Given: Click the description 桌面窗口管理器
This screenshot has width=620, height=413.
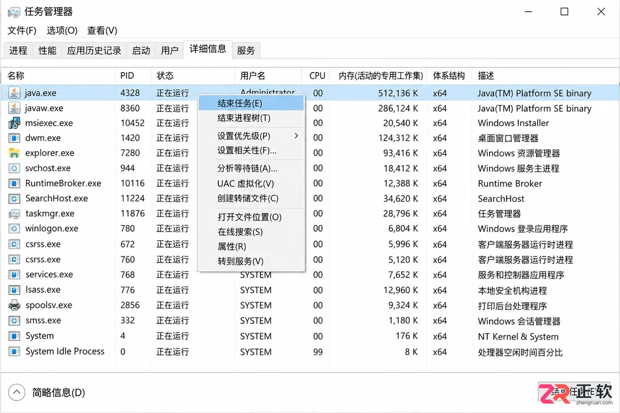Looking at the screenshot, I should click(x=508, y=138).
